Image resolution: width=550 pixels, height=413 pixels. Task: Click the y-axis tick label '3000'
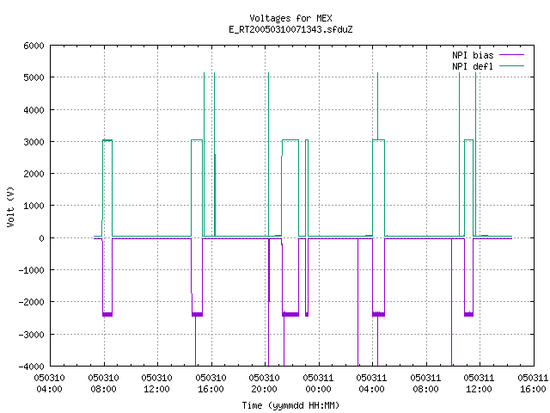pyautogui.click(x=34, y=142)
